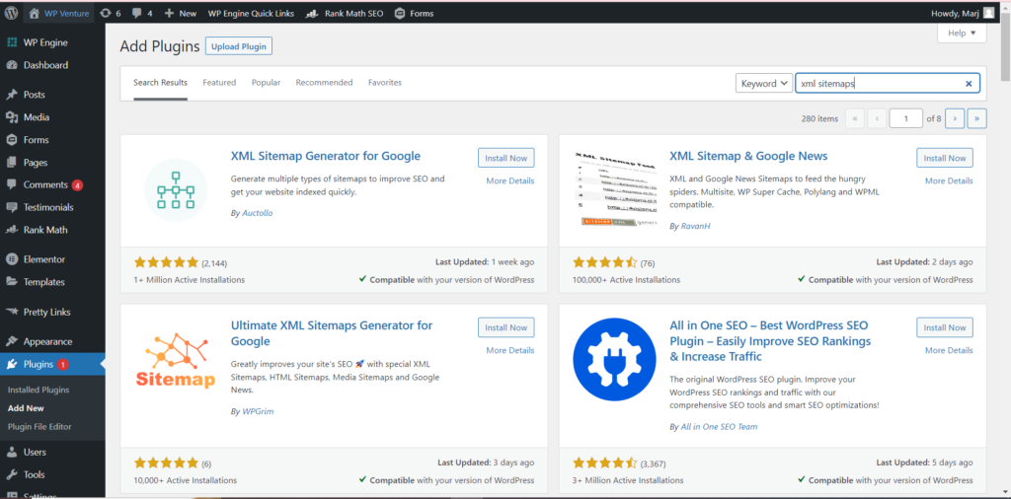
Task: Click the Posts pushpin icon
Action: (x=12, y=95)
